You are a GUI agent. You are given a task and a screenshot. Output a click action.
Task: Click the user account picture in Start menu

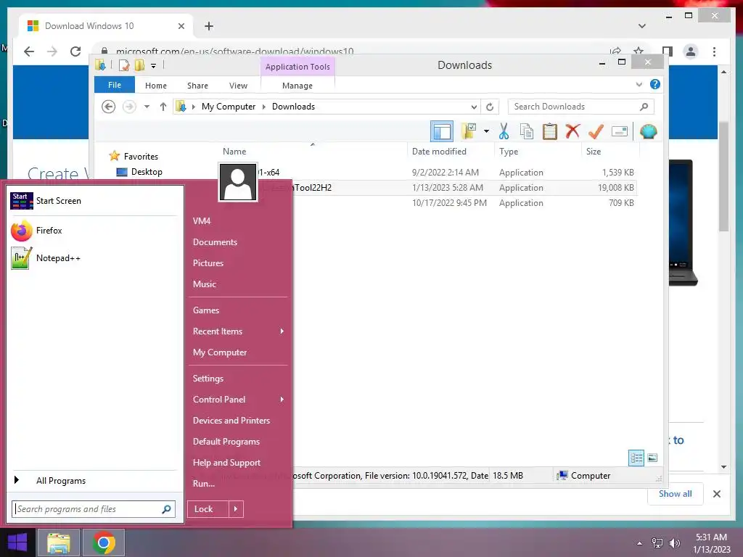[x=238, y=182]
